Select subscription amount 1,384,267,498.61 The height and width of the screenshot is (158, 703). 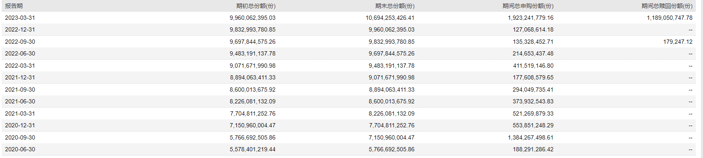click(x=530, y=137)
